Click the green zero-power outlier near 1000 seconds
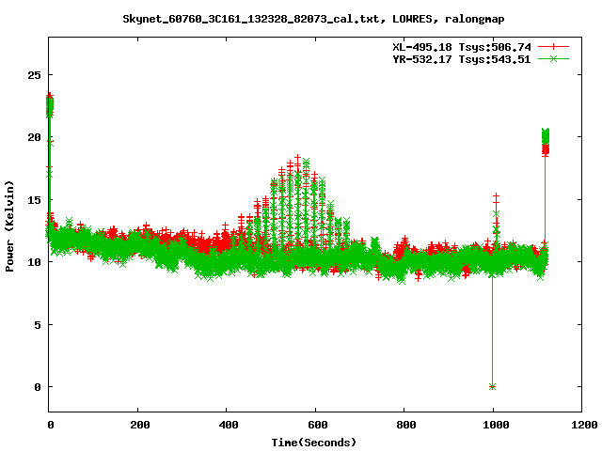Image resolution: width=602 pixels, height=451 pixels. [x=492, y=386]
